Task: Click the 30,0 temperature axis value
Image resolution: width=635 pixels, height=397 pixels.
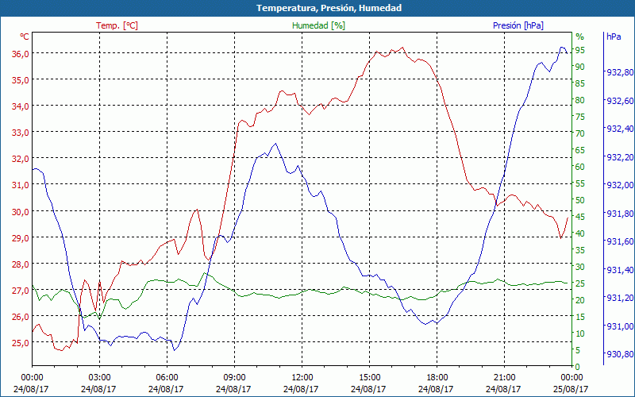Action: pyautogui.click(x=21, y=211)
